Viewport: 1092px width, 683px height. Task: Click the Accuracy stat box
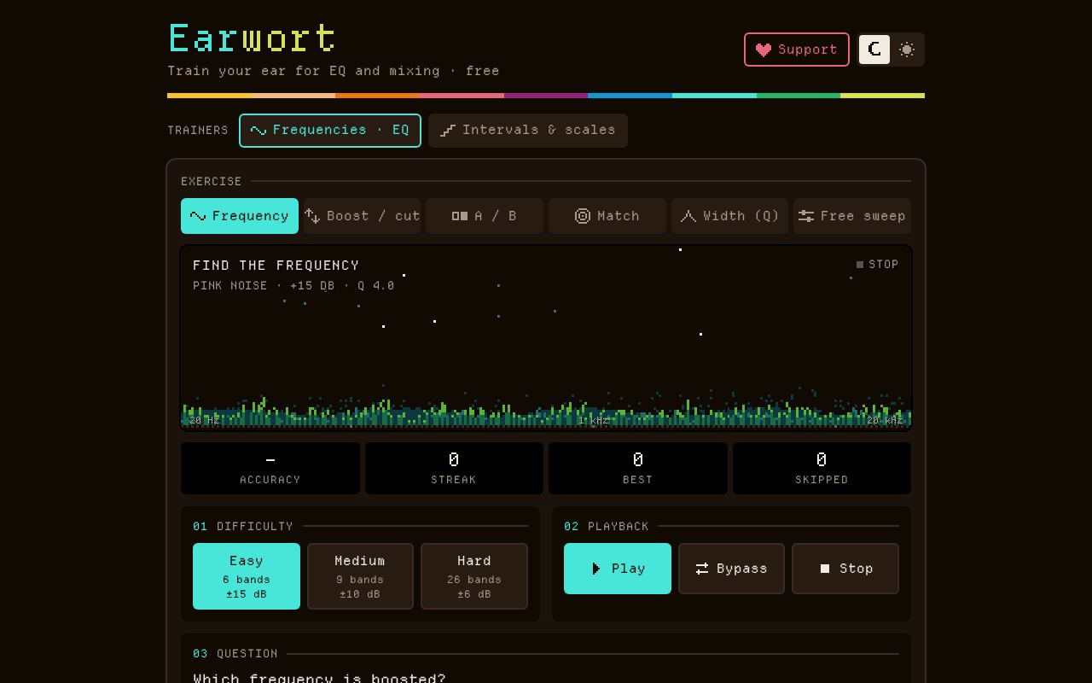tap(270, 468)
